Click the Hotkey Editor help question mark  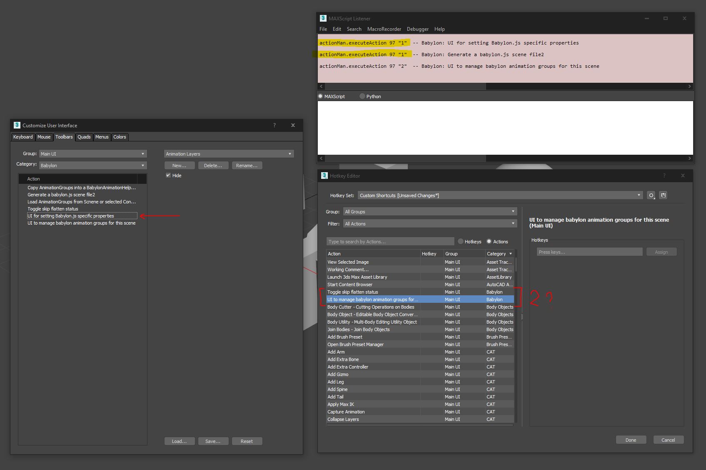click(664, 176)
